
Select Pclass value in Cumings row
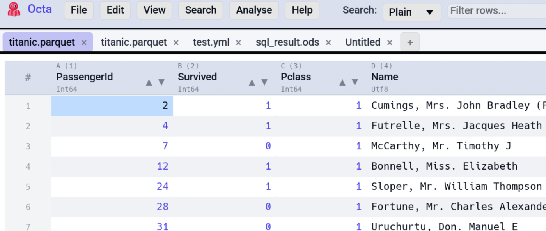click(321, 106)
